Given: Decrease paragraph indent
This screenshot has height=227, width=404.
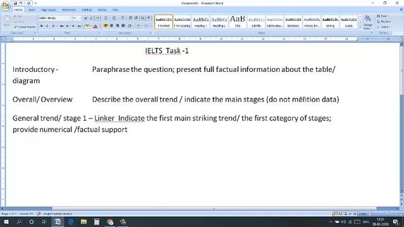Looking at the screenshot, I should (131, 18).
